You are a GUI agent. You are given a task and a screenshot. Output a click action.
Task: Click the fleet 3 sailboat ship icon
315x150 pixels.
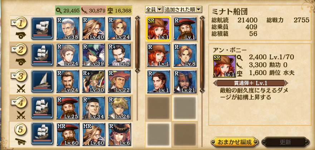click(42, 81)
